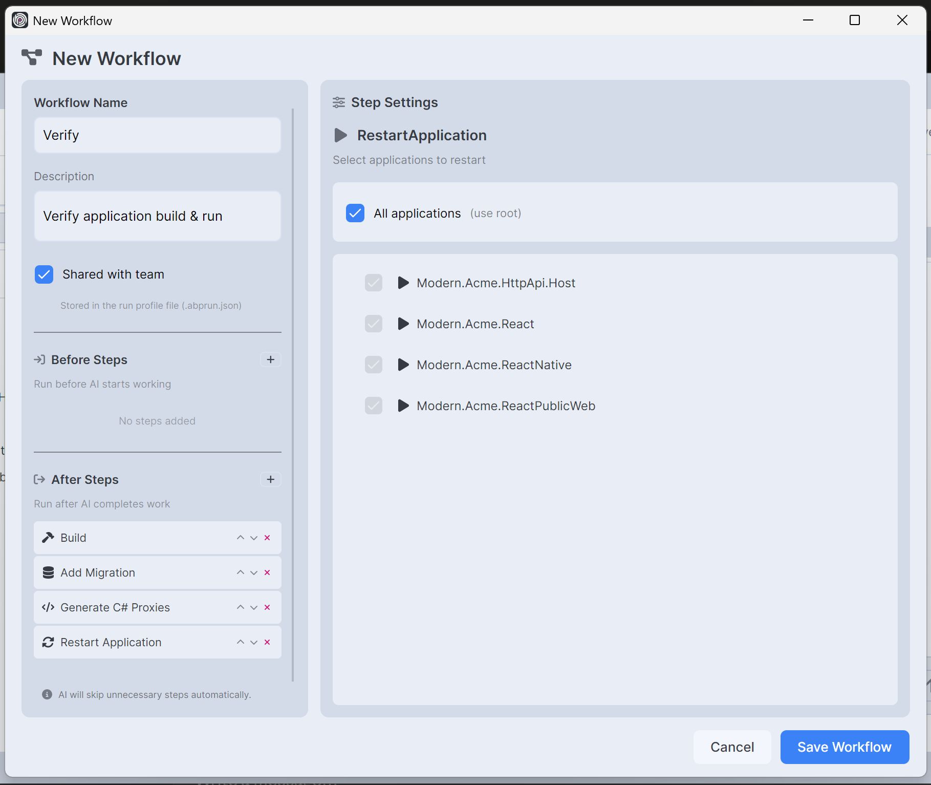Click the Generate C# Proxies code icon
The height and width of the screenshot is (785, 931).
tap(48, 607)
